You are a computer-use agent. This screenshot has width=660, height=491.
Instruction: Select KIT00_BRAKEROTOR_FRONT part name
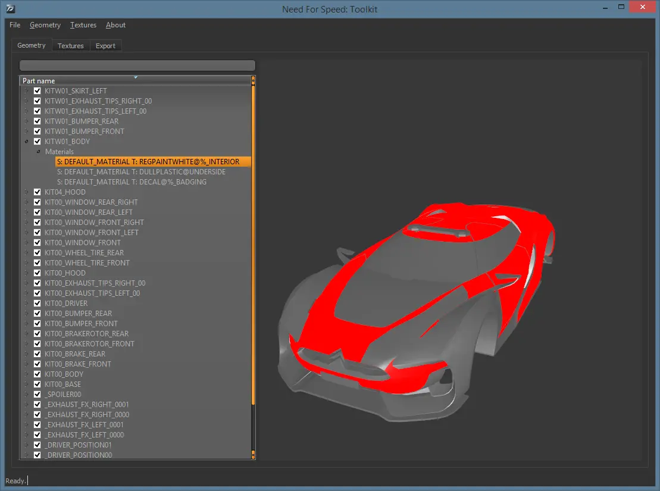tap(89, 343)
